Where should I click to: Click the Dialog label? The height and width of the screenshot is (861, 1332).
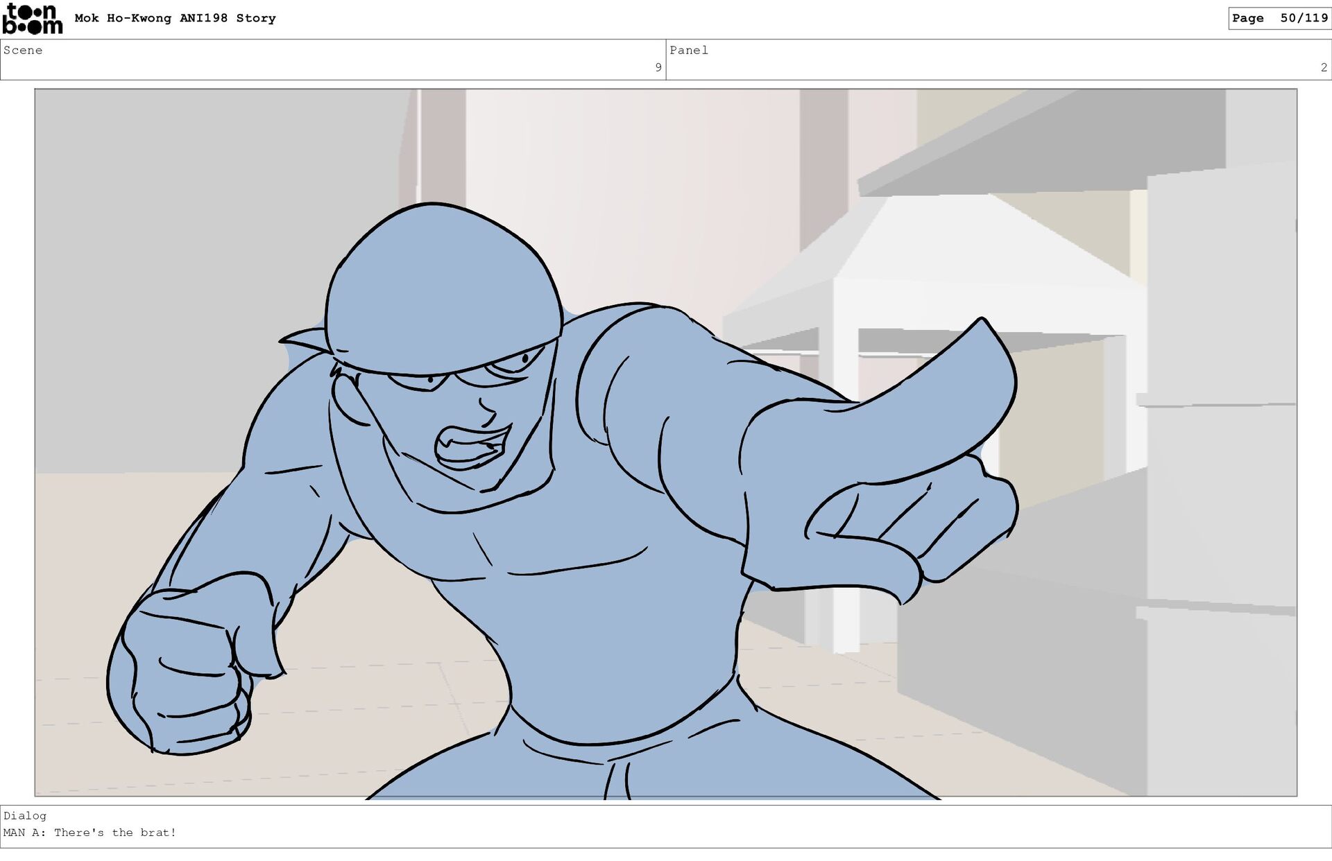[x=25, y=816]
